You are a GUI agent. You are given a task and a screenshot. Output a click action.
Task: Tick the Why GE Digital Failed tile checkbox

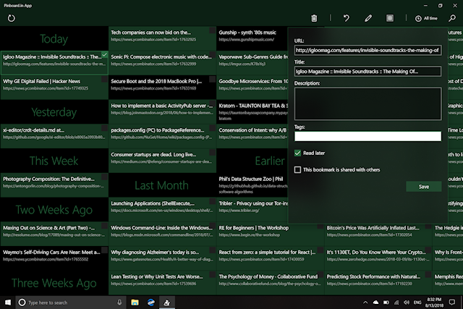(x=104, y=79)
